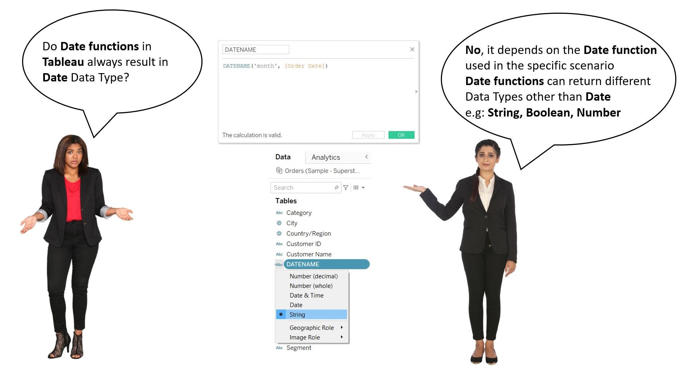This screenshot has height=370, width=685.
Task: Click the Abc icon beside Category field
Action: [x=279, y=213]
